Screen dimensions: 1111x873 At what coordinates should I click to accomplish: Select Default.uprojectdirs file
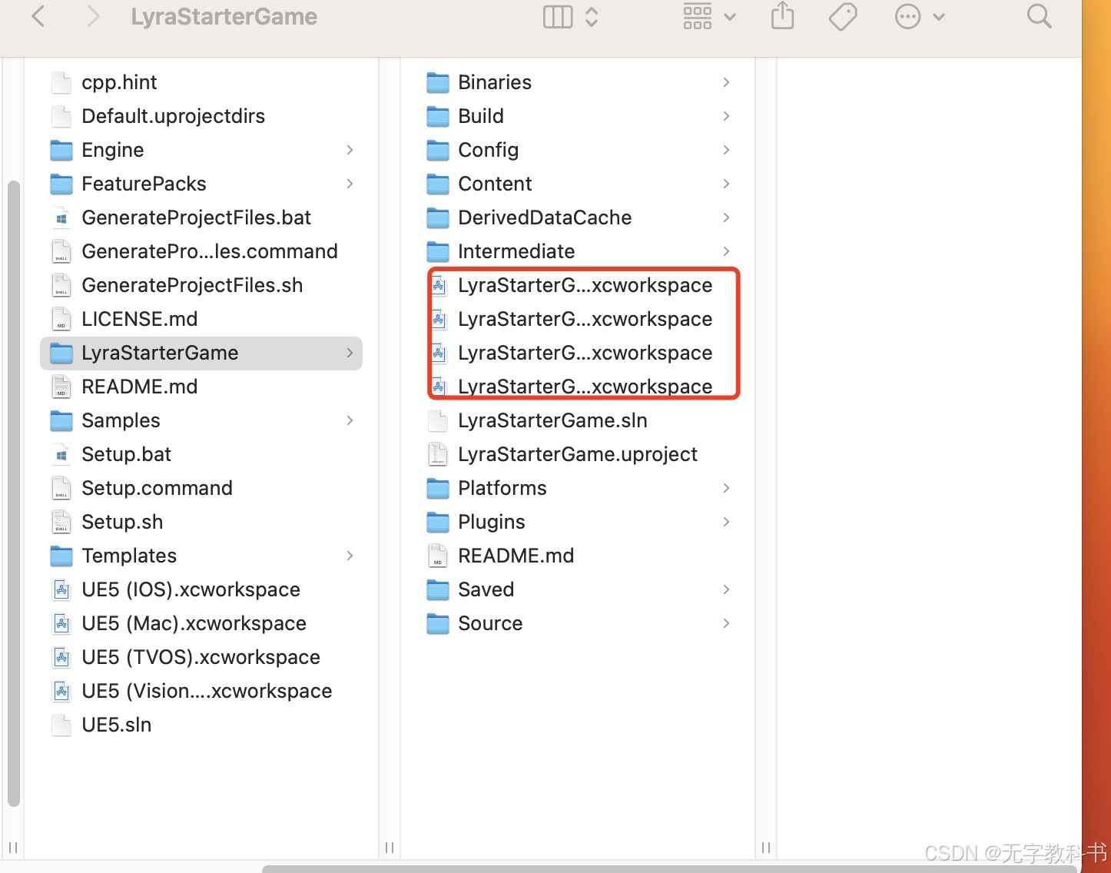tap(174, 116)
